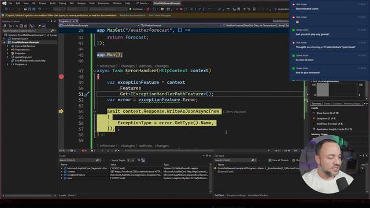
Task: Close the Solution Explorer panel
Action: pos(55,21)
